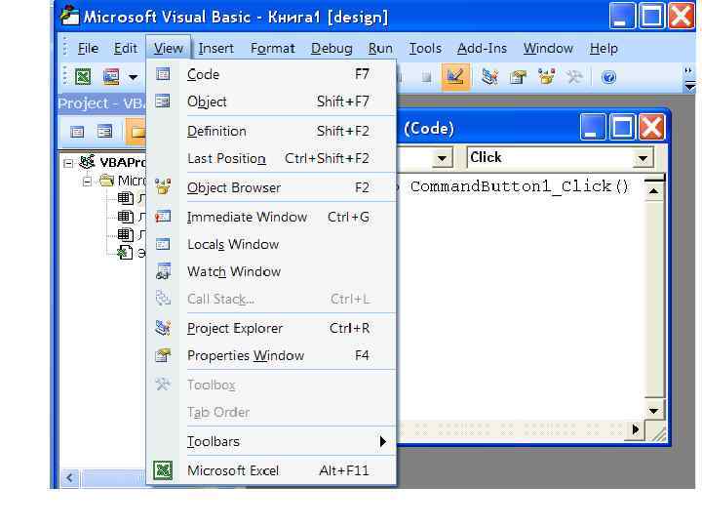The height and width of the screenshot is (527, 702).
Task: Maximize the Code window
Action: (x=622, y=127)
